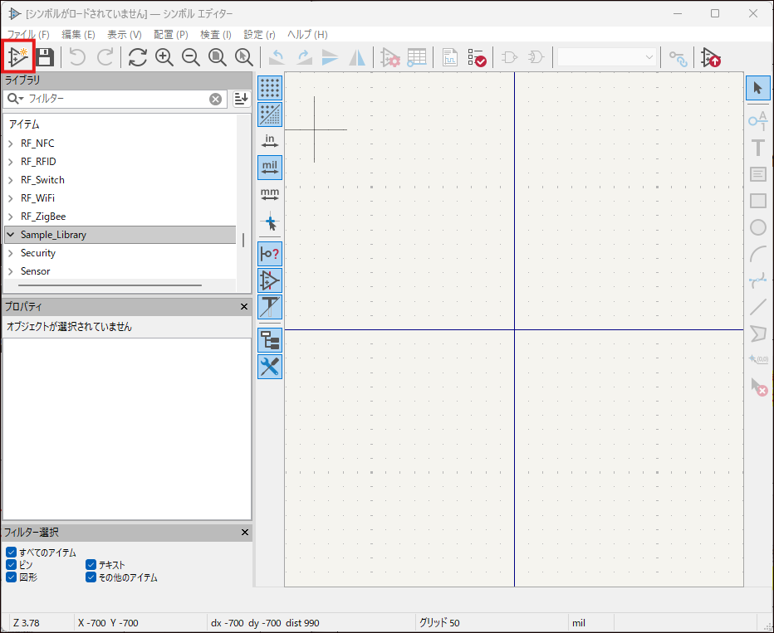Click the save floppy disk icon
Image resolution: width=774 pixels, height=633 pixels.
click(x=45, y=57)
